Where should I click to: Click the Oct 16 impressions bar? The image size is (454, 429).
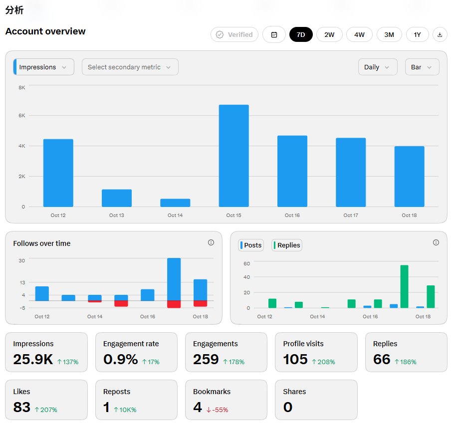(292, 171)
